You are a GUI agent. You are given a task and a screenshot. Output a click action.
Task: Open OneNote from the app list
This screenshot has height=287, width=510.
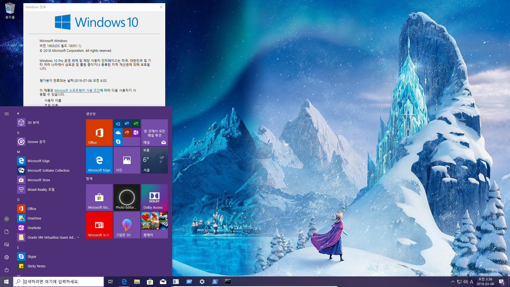(48, 228)
